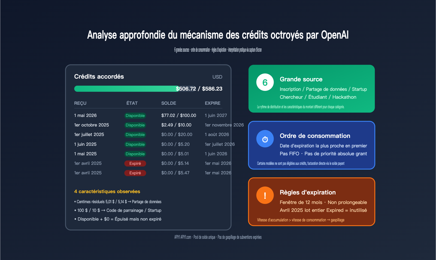The width and height of the screenshot is (436, 260).
Task: Click the USD currency label
Action: click(x=217, y=77)
